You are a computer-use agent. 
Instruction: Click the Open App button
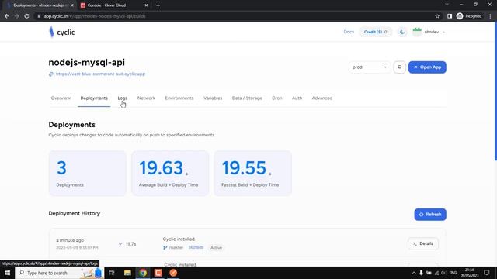pyautogui.click(x=427, y=67)
